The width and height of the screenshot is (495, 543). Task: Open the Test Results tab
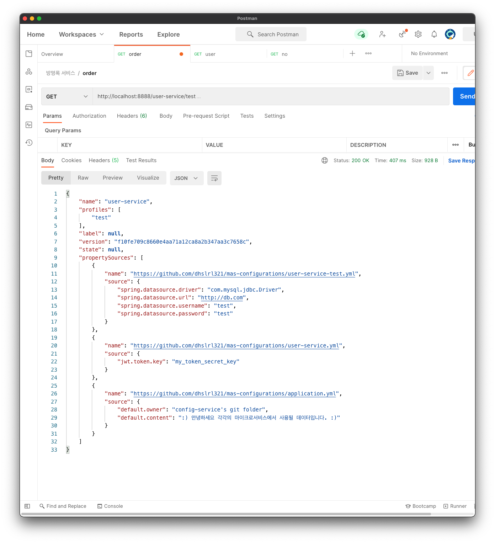141,160
